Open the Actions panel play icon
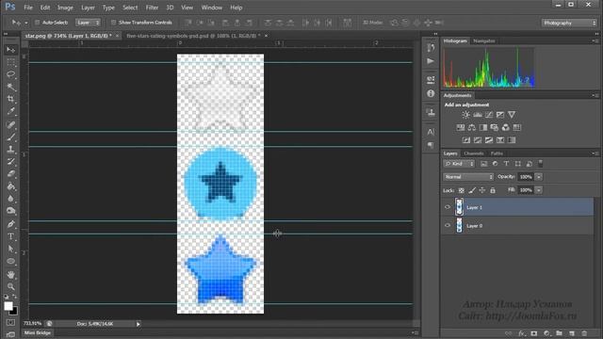 (431, 61)
